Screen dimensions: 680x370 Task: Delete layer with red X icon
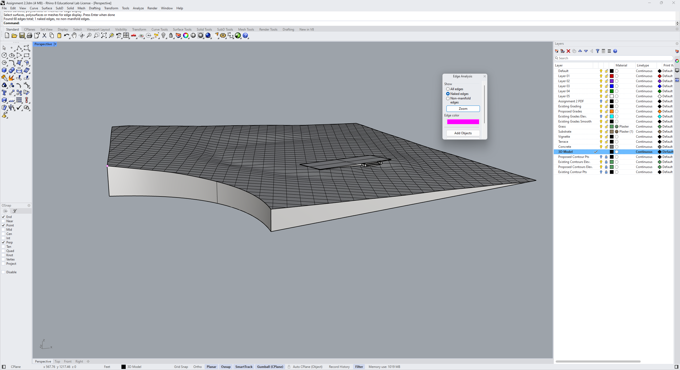(x=568, y=51)
